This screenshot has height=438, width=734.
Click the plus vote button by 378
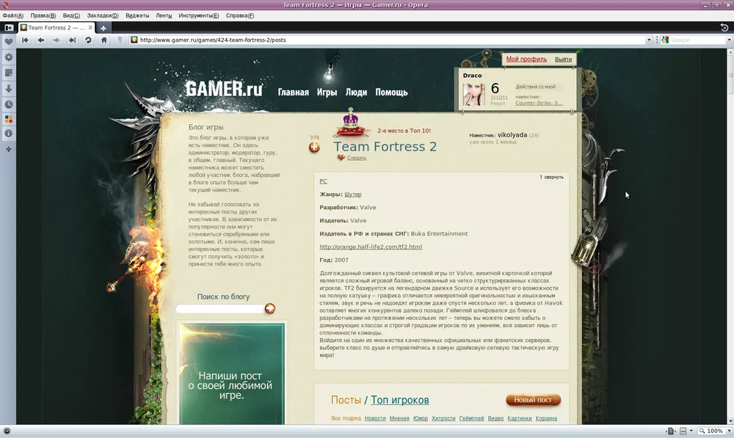(x=314, y=147)
